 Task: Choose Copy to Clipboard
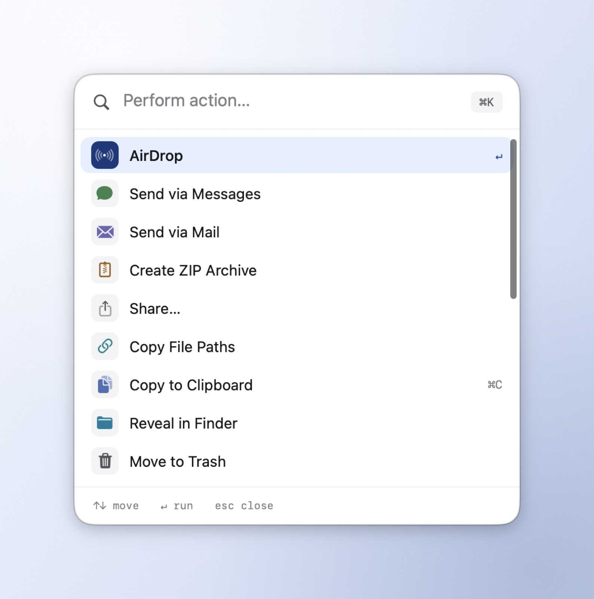[296, 384]
